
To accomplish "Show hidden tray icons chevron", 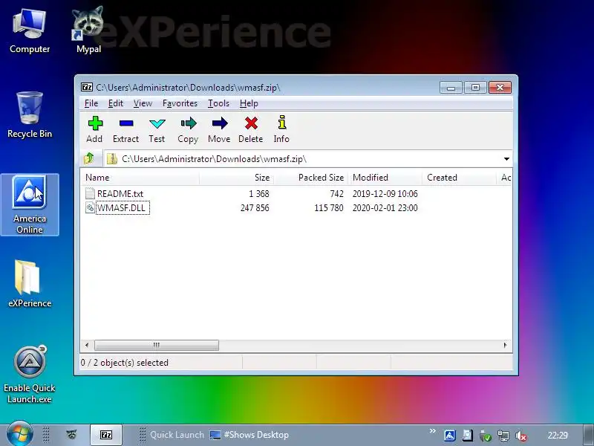I will click(x=432, y=431).
